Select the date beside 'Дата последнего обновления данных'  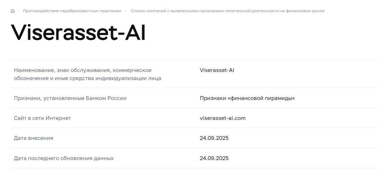pos(214,158)
